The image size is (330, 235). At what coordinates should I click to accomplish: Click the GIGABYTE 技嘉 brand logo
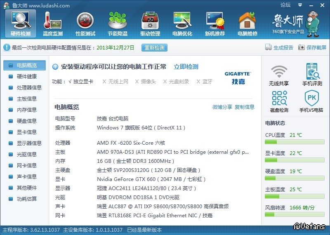(x=238, y=78)
